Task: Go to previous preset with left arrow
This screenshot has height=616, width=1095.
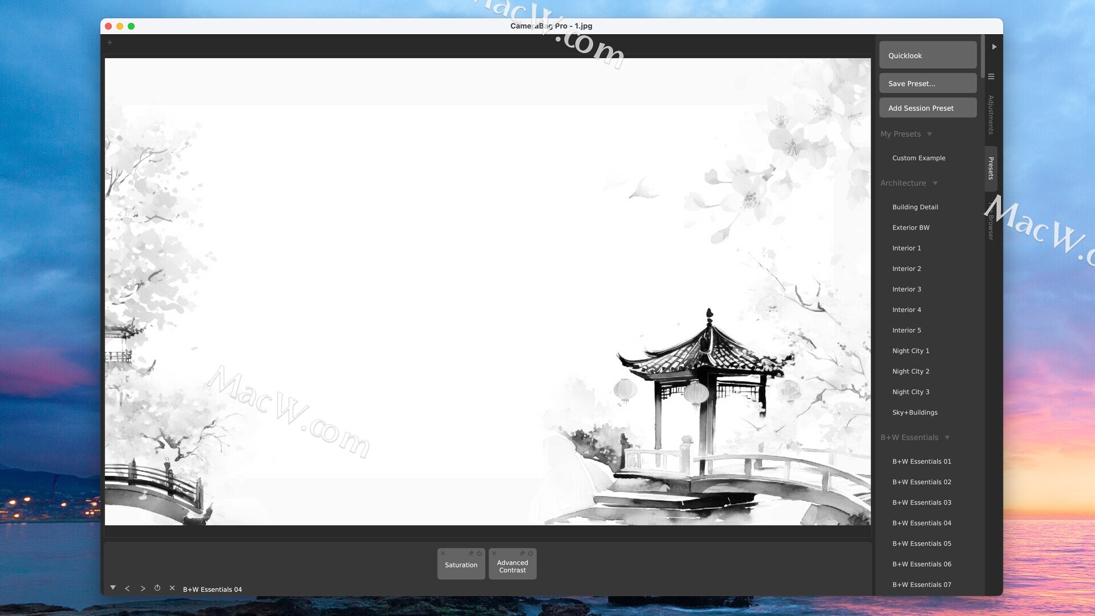Action: coord(127,588)
